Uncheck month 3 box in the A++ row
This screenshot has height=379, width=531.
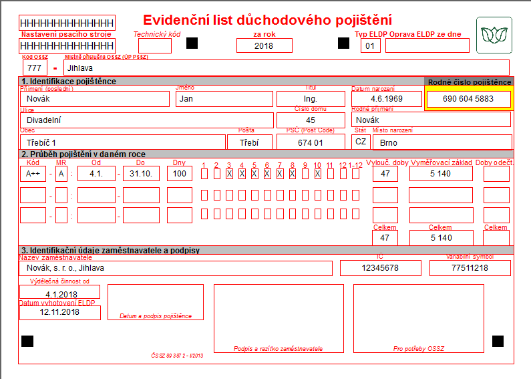(x=230, y=174)
